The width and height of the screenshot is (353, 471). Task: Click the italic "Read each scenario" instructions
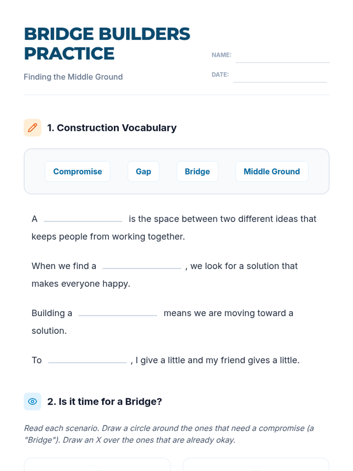tap(169, 434)
